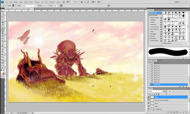The width and height of the screenshot is (190, 114).
Task: Open the Opacity slider arrow in options bar
Action: [47, 6]
